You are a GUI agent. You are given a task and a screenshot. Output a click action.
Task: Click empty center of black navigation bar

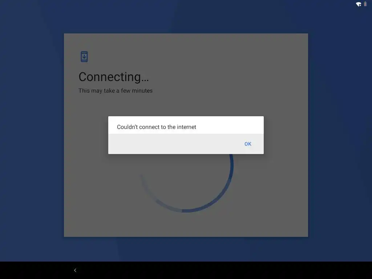click(x=186, y=270)
